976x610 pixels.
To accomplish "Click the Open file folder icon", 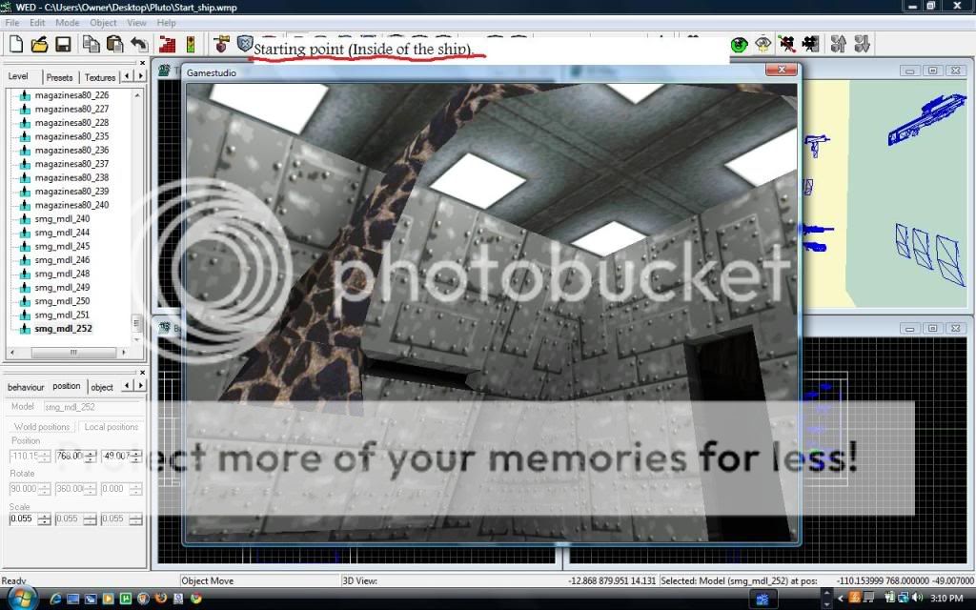I will (39, 44).
